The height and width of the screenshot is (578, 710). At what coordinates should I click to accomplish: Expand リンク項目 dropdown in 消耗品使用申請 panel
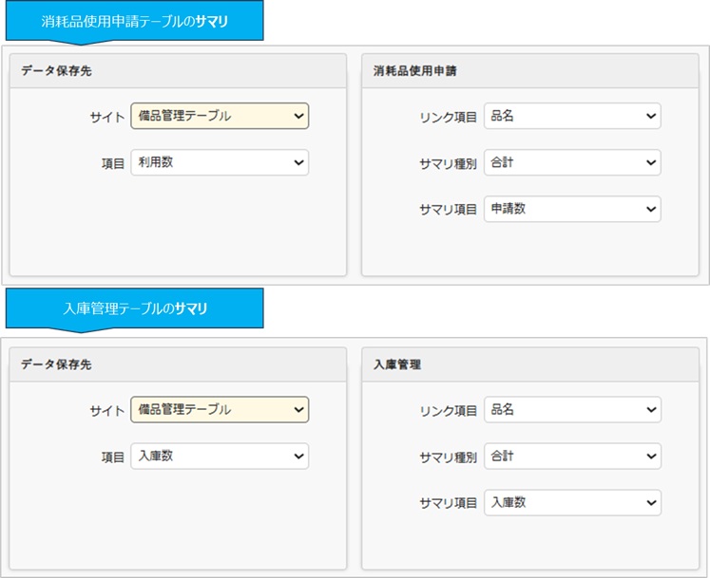tap(572, 116)
